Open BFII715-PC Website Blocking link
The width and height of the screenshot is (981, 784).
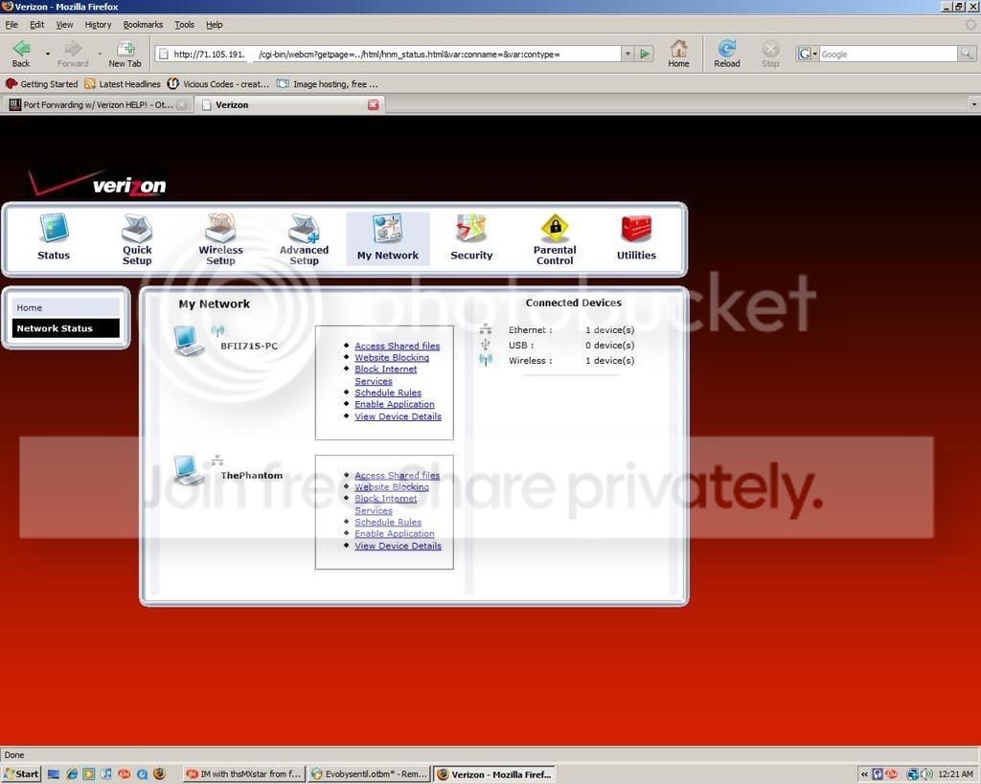point(392,358)
